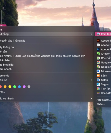Viewport: 111px width, 133px height.
Task: Pick the Microsoft Word icon
Action: pos(98,71)
